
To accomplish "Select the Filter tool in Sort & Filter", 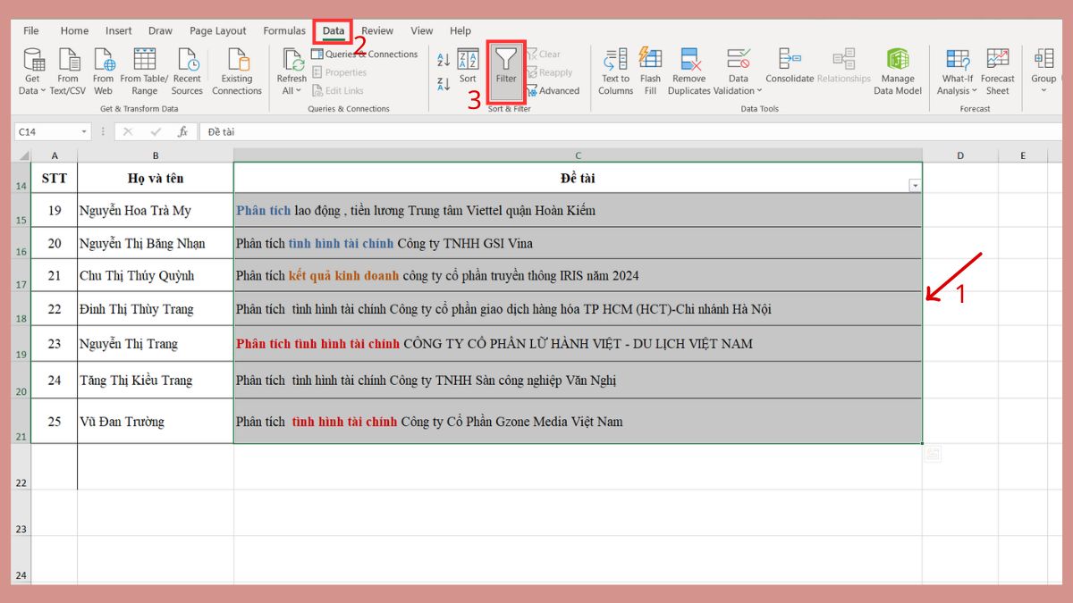I will point(506,71).
